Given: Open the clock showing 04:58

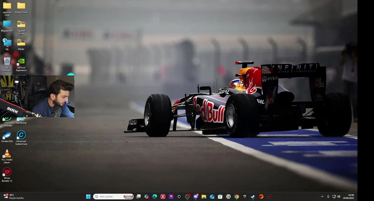Looking at the screenshot, I should click(x=349, y=197).
